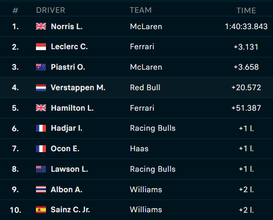Select the Hamilton L. driver name

coord(72,108)
